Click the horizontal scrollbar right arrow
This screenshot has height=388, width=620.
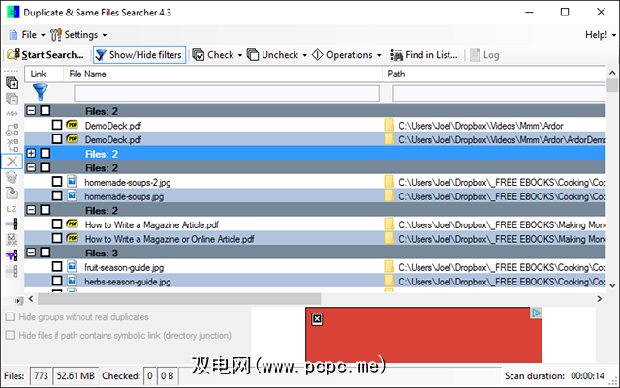click(x=600, y=299)
